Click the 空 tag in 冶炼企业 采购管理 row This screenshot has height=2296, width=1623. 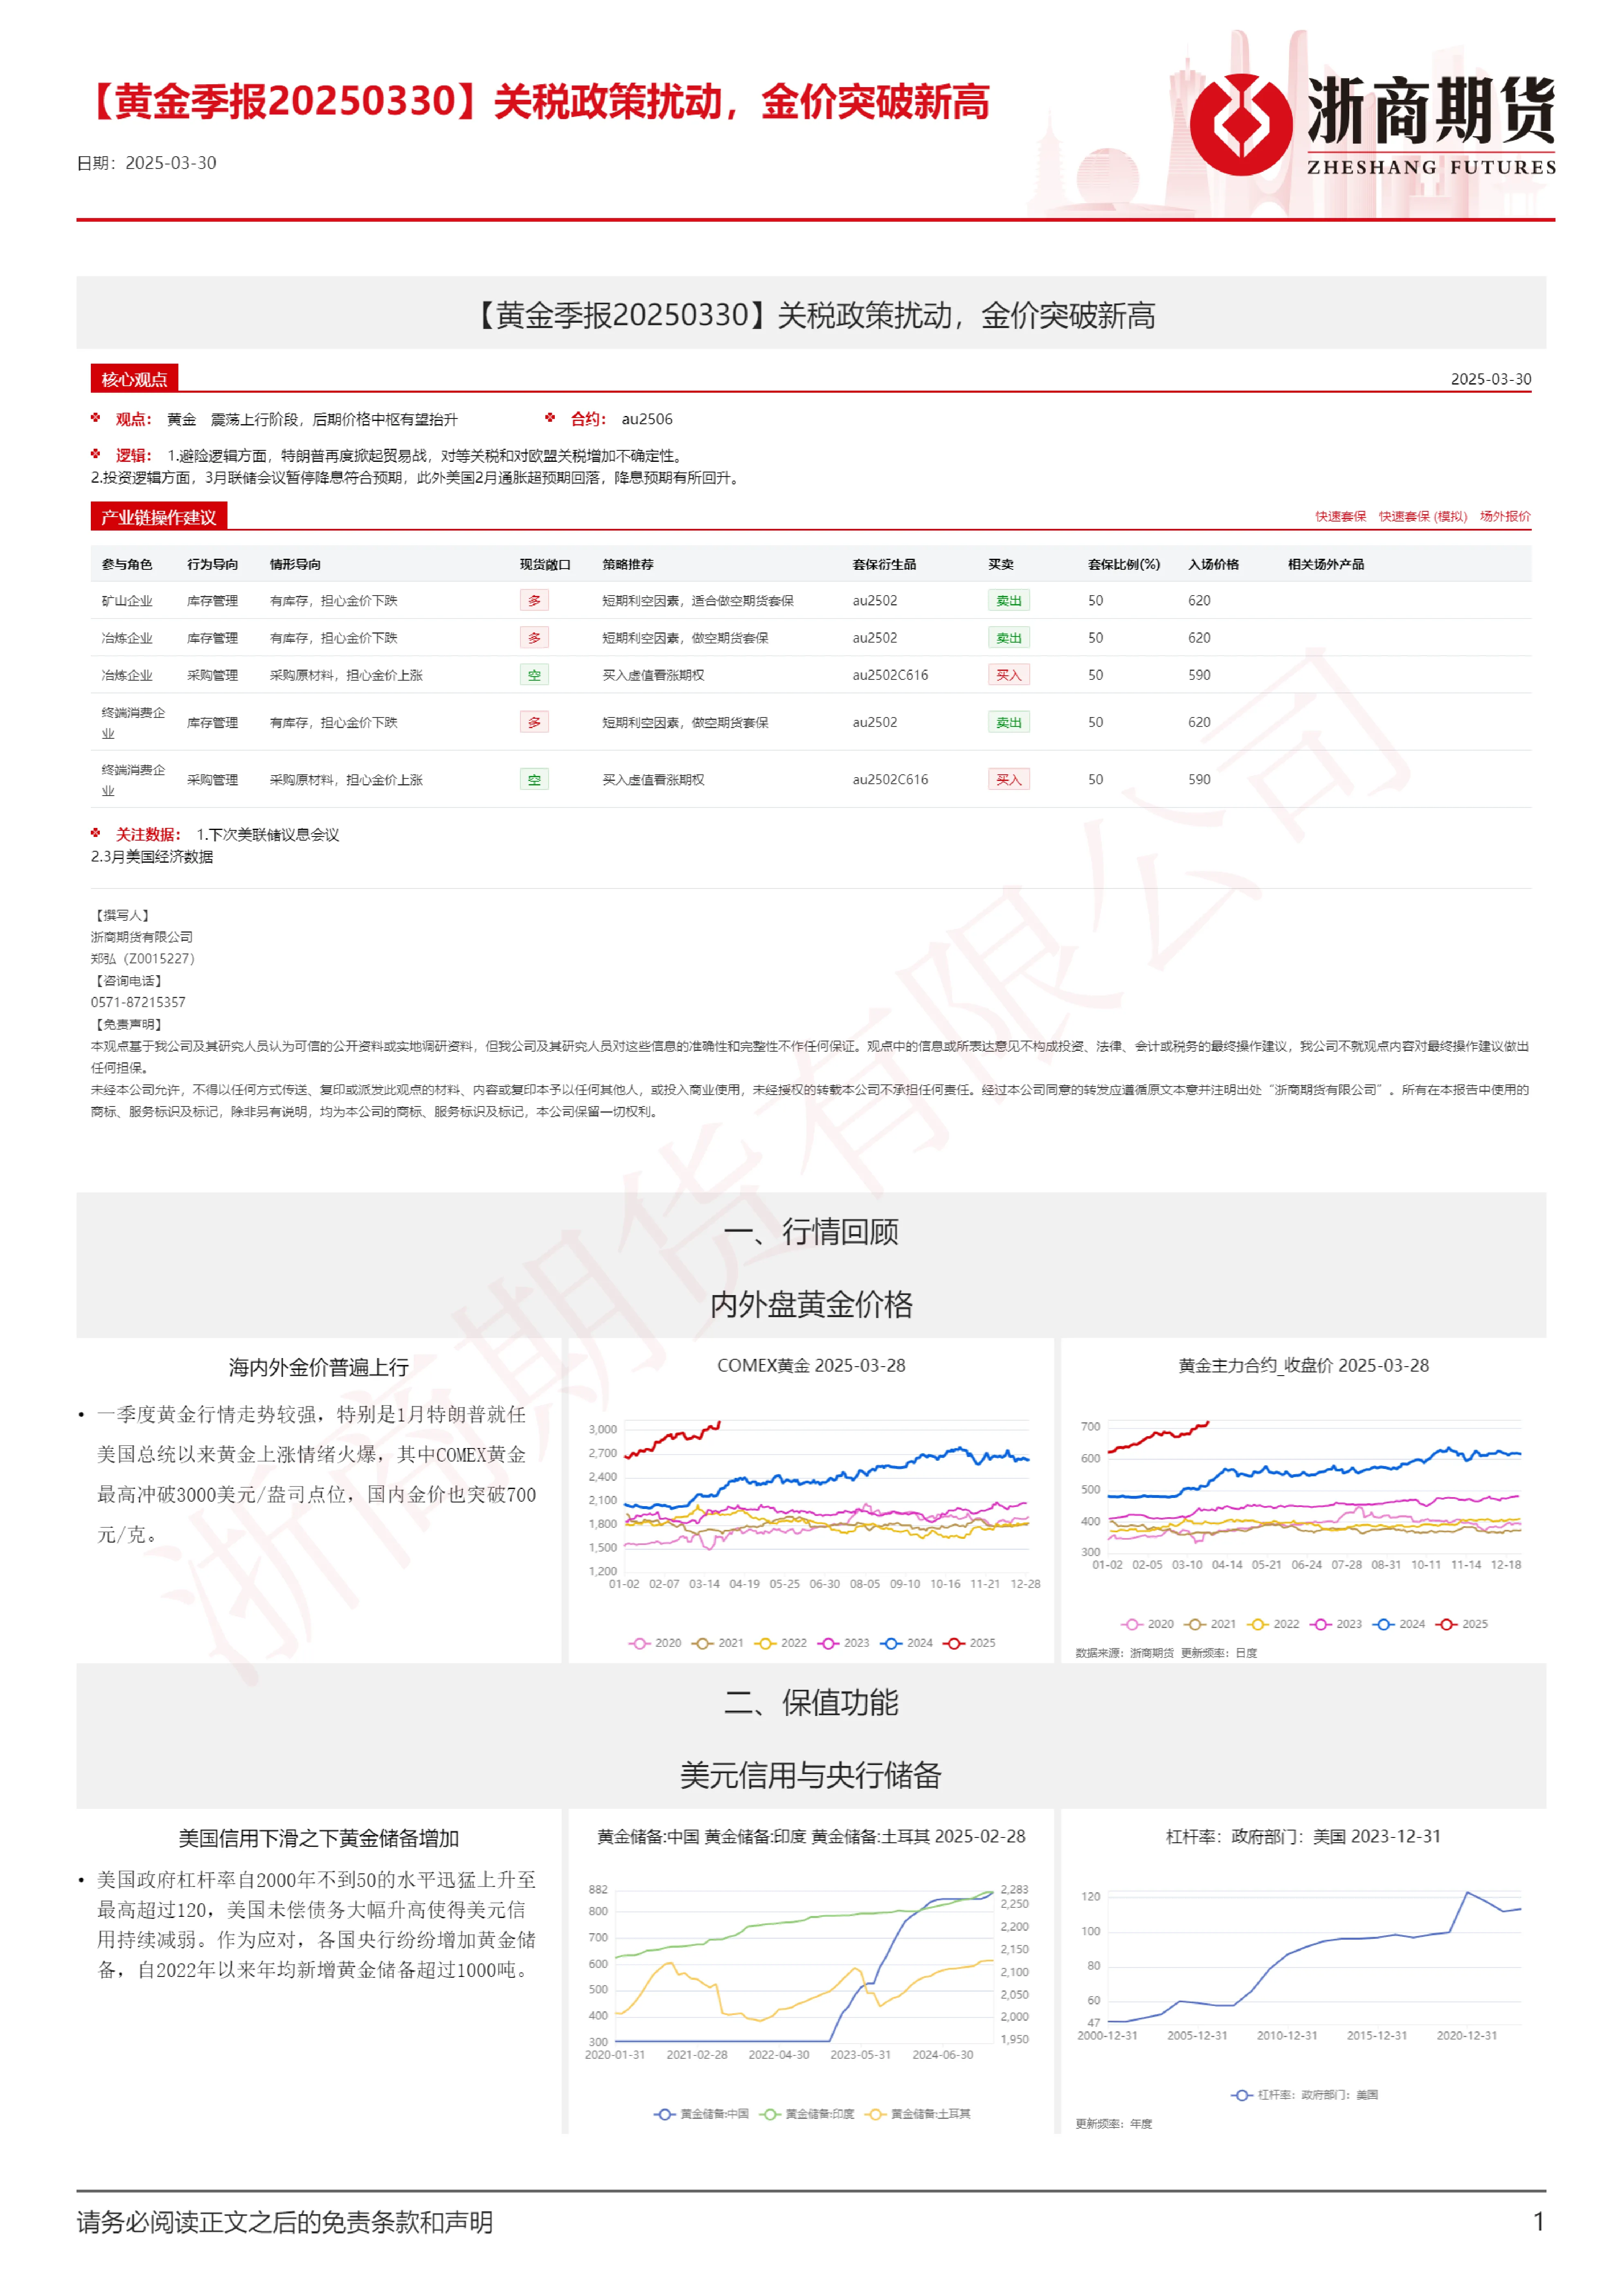pyautogui.click(x=534, y=675)
